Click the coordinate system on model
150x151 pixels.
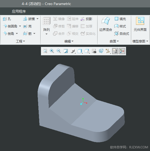pyautogui.click(x=83, y=102)
